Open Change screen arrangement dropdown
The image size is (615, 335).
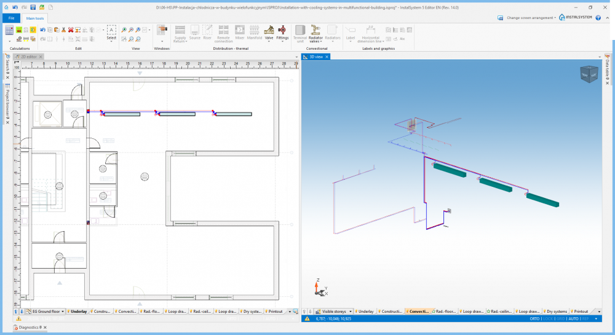(531, 18)
